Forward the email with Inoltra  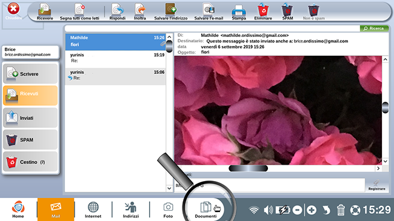coord(140,12)
